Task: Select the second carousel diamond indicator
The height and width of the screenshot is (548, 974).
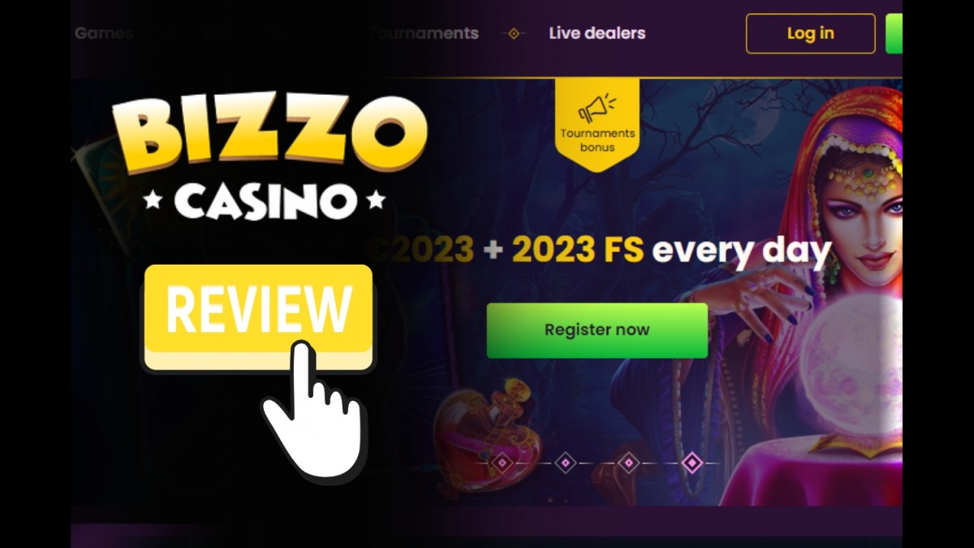Action: tap(566, 463)
